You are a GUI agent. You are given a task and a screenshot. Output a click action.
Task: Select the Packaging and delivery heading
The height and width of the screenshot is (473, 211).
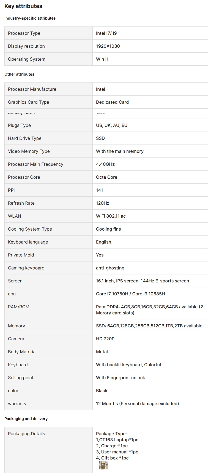tap(26, 419)
